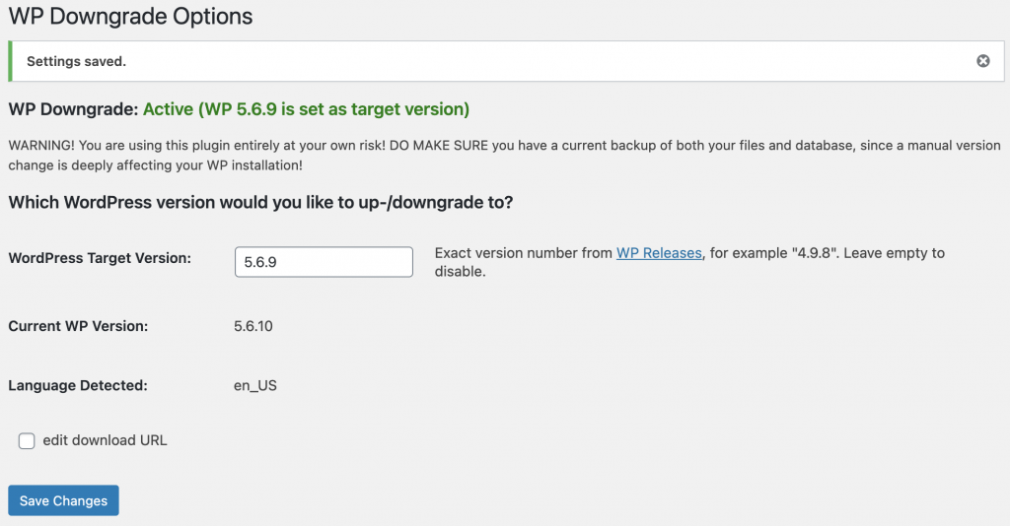Click the WARNING backup paragraph

[503, 155]
